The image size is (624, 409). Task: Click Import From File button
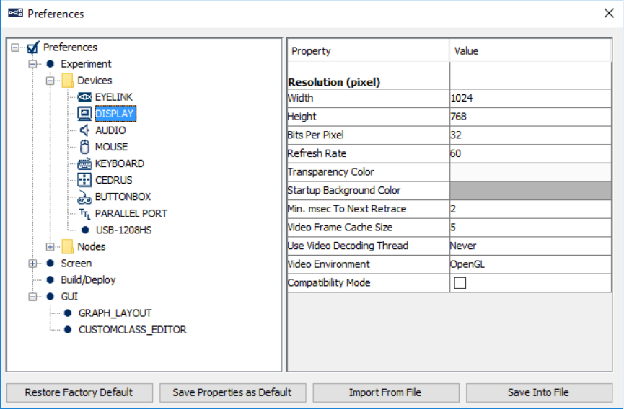click(386, 392)
